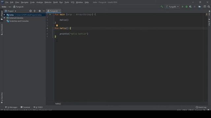Click the hello() call inside main

(64, 20)
